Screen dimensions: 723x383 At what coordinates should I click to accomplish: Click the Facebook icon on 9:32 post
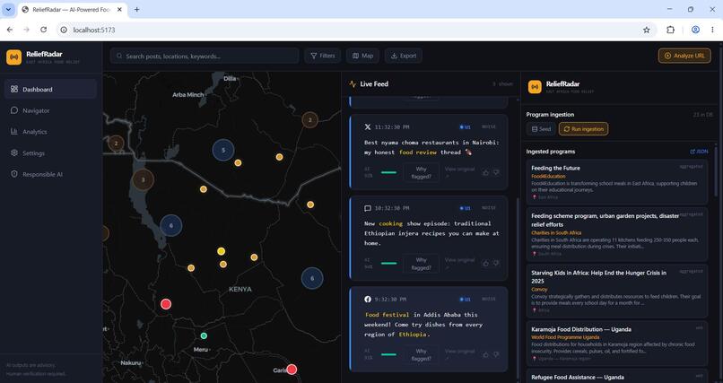tap(368, 299)
